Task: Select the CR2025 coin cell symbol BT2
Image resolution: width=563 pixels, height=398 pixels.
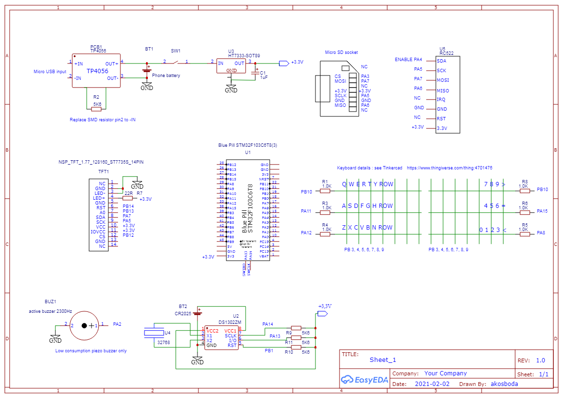Action: click(x=197, y=313)
